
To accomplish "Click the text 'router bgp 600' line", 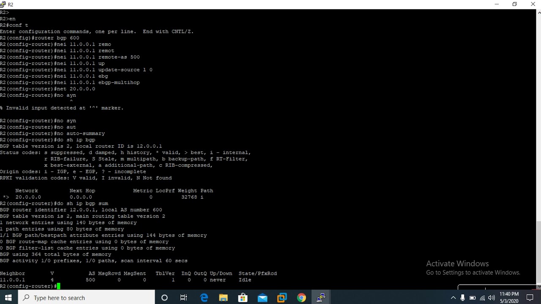I will point(40,38).
